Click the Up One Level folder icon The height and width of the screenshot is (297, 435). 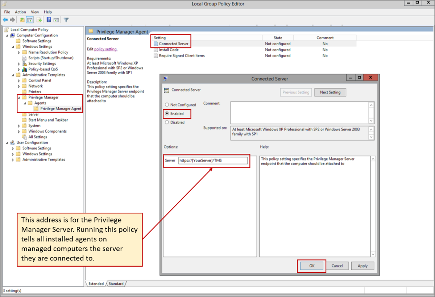[22, 20]
